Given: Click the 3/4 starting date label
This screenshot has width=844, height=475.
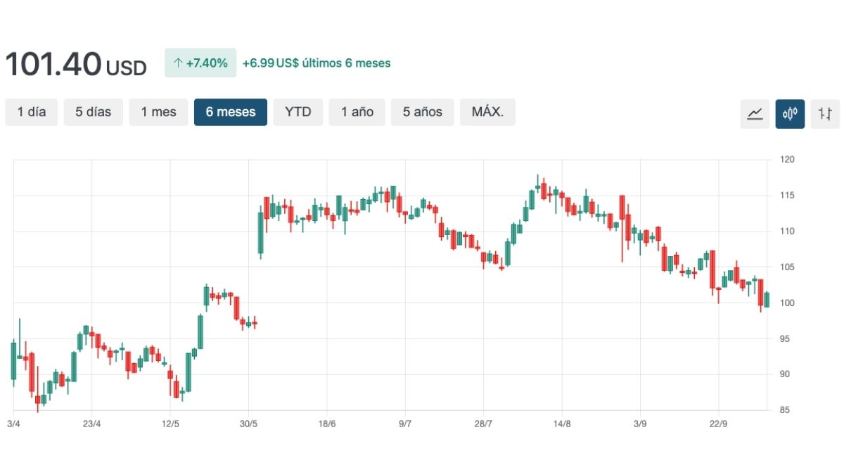Looking at the screenshot, I should tap(13, 424).
